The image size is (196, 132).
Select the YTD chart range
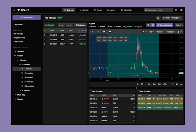click(x=165, y=84)
